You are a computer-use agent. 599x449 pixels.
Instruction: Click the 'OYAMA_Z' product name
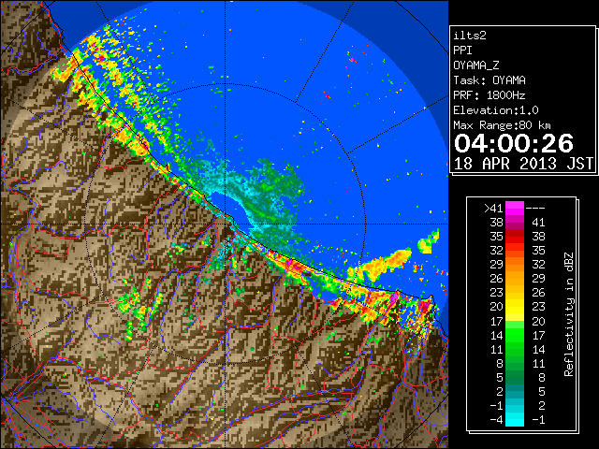[476, 65]
